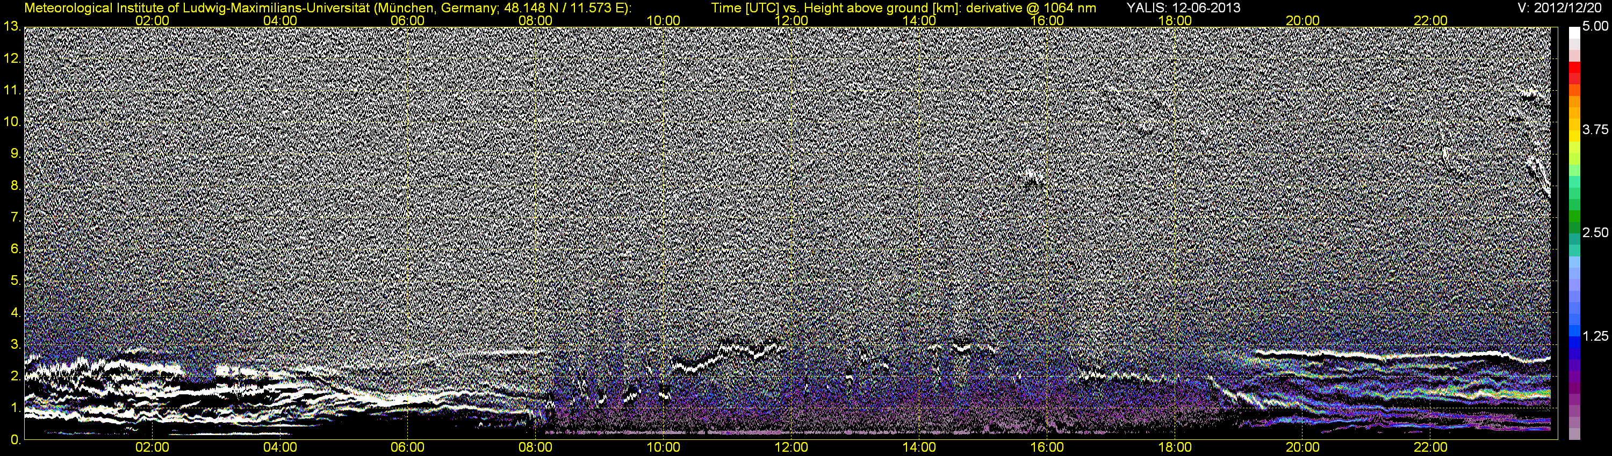Pick the yellow segment of the colorbar
Screen dimensions: 1612x456
coord(1574,137)
